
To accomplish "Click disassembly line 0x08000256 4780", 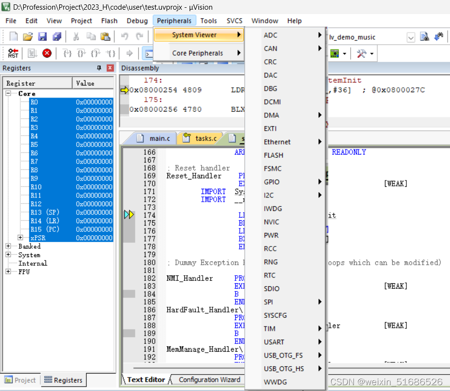I will [x=165, y=109].
